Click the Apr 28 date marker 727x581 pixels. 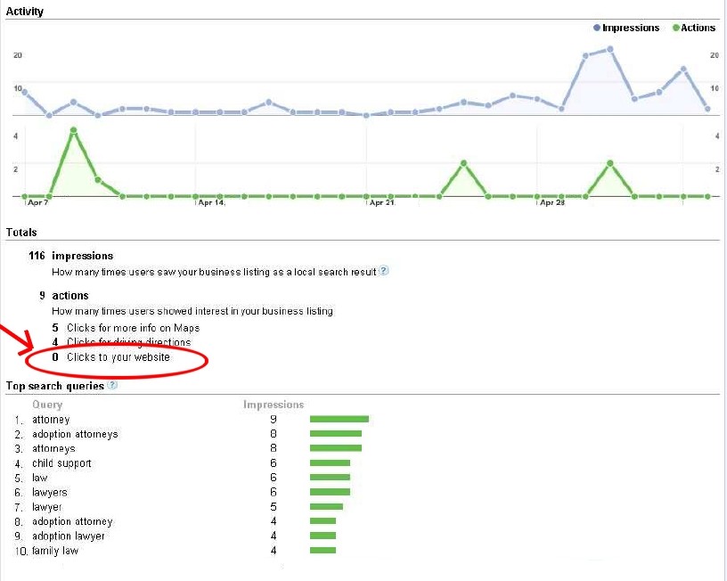(x=552, y=202)
